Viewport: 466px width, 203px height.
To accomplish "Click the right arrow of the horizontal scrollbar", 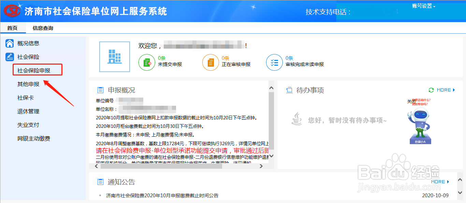I will click(x=262, y=166).
